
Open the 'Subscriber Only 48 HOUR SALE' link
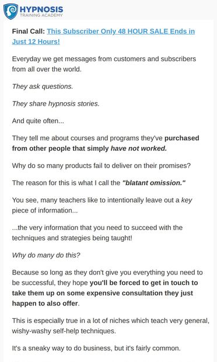coord(121,31)
